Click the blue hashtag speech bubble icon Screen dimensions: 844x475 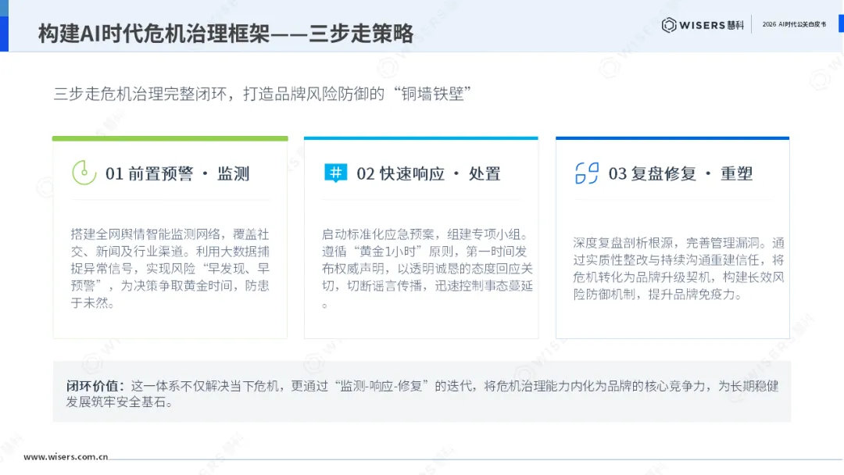[335, 173]
